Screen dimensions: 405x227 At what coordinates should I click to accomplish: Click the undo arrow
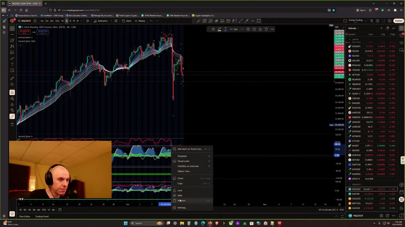pyautogui.click(x=151, y=21)
